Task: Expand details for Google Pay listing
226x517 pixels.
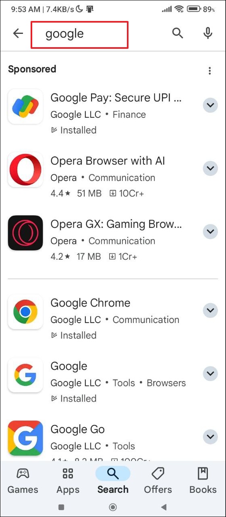Action: [x=210, y=106]
